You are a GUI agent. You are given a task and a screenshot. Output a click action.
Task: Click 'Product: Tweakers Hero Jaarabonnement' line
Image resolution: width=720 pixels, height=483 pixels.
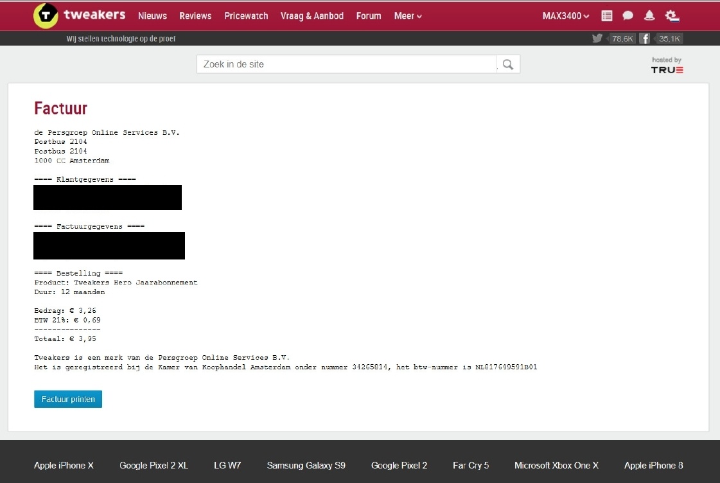116,283
